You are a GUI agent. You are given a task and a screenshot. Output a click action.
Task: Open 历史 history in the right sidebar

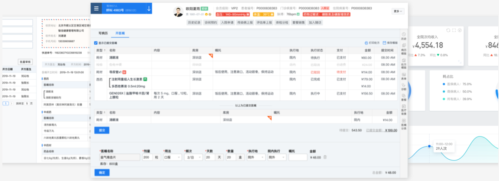(x=403, y=36)
